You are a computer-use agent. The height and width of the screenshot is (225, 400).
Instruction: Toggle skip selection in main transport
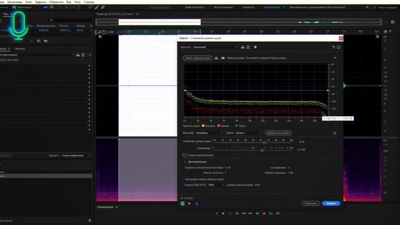pos(277,213)
